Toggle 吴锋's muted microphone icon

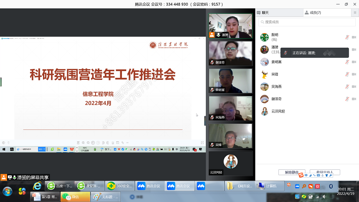347,74
